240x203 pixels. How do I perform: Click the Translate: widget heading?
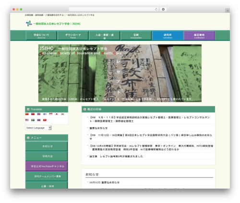point(47,109)
